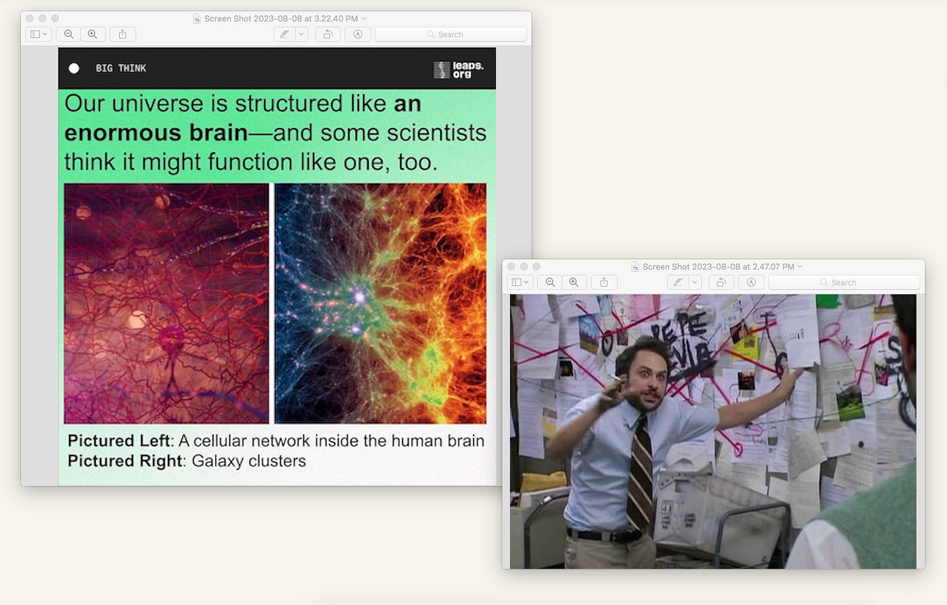The image size is (947, 605).
Task: Rotate image in the 2.47.07 PM window
Action: click(x=721, y=282)
